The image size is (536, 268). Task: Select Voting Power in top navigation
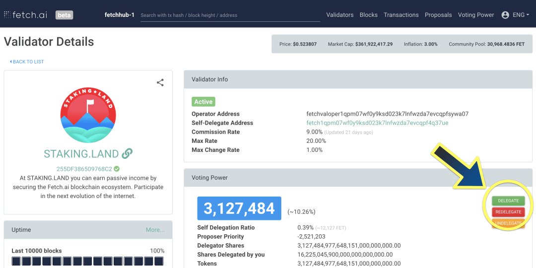pyautogui.click(x=475, y=15)
